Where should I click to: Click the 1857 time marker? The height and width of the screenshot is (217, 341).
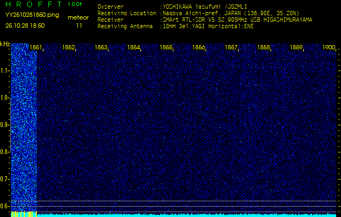click(x=231, y=48)
